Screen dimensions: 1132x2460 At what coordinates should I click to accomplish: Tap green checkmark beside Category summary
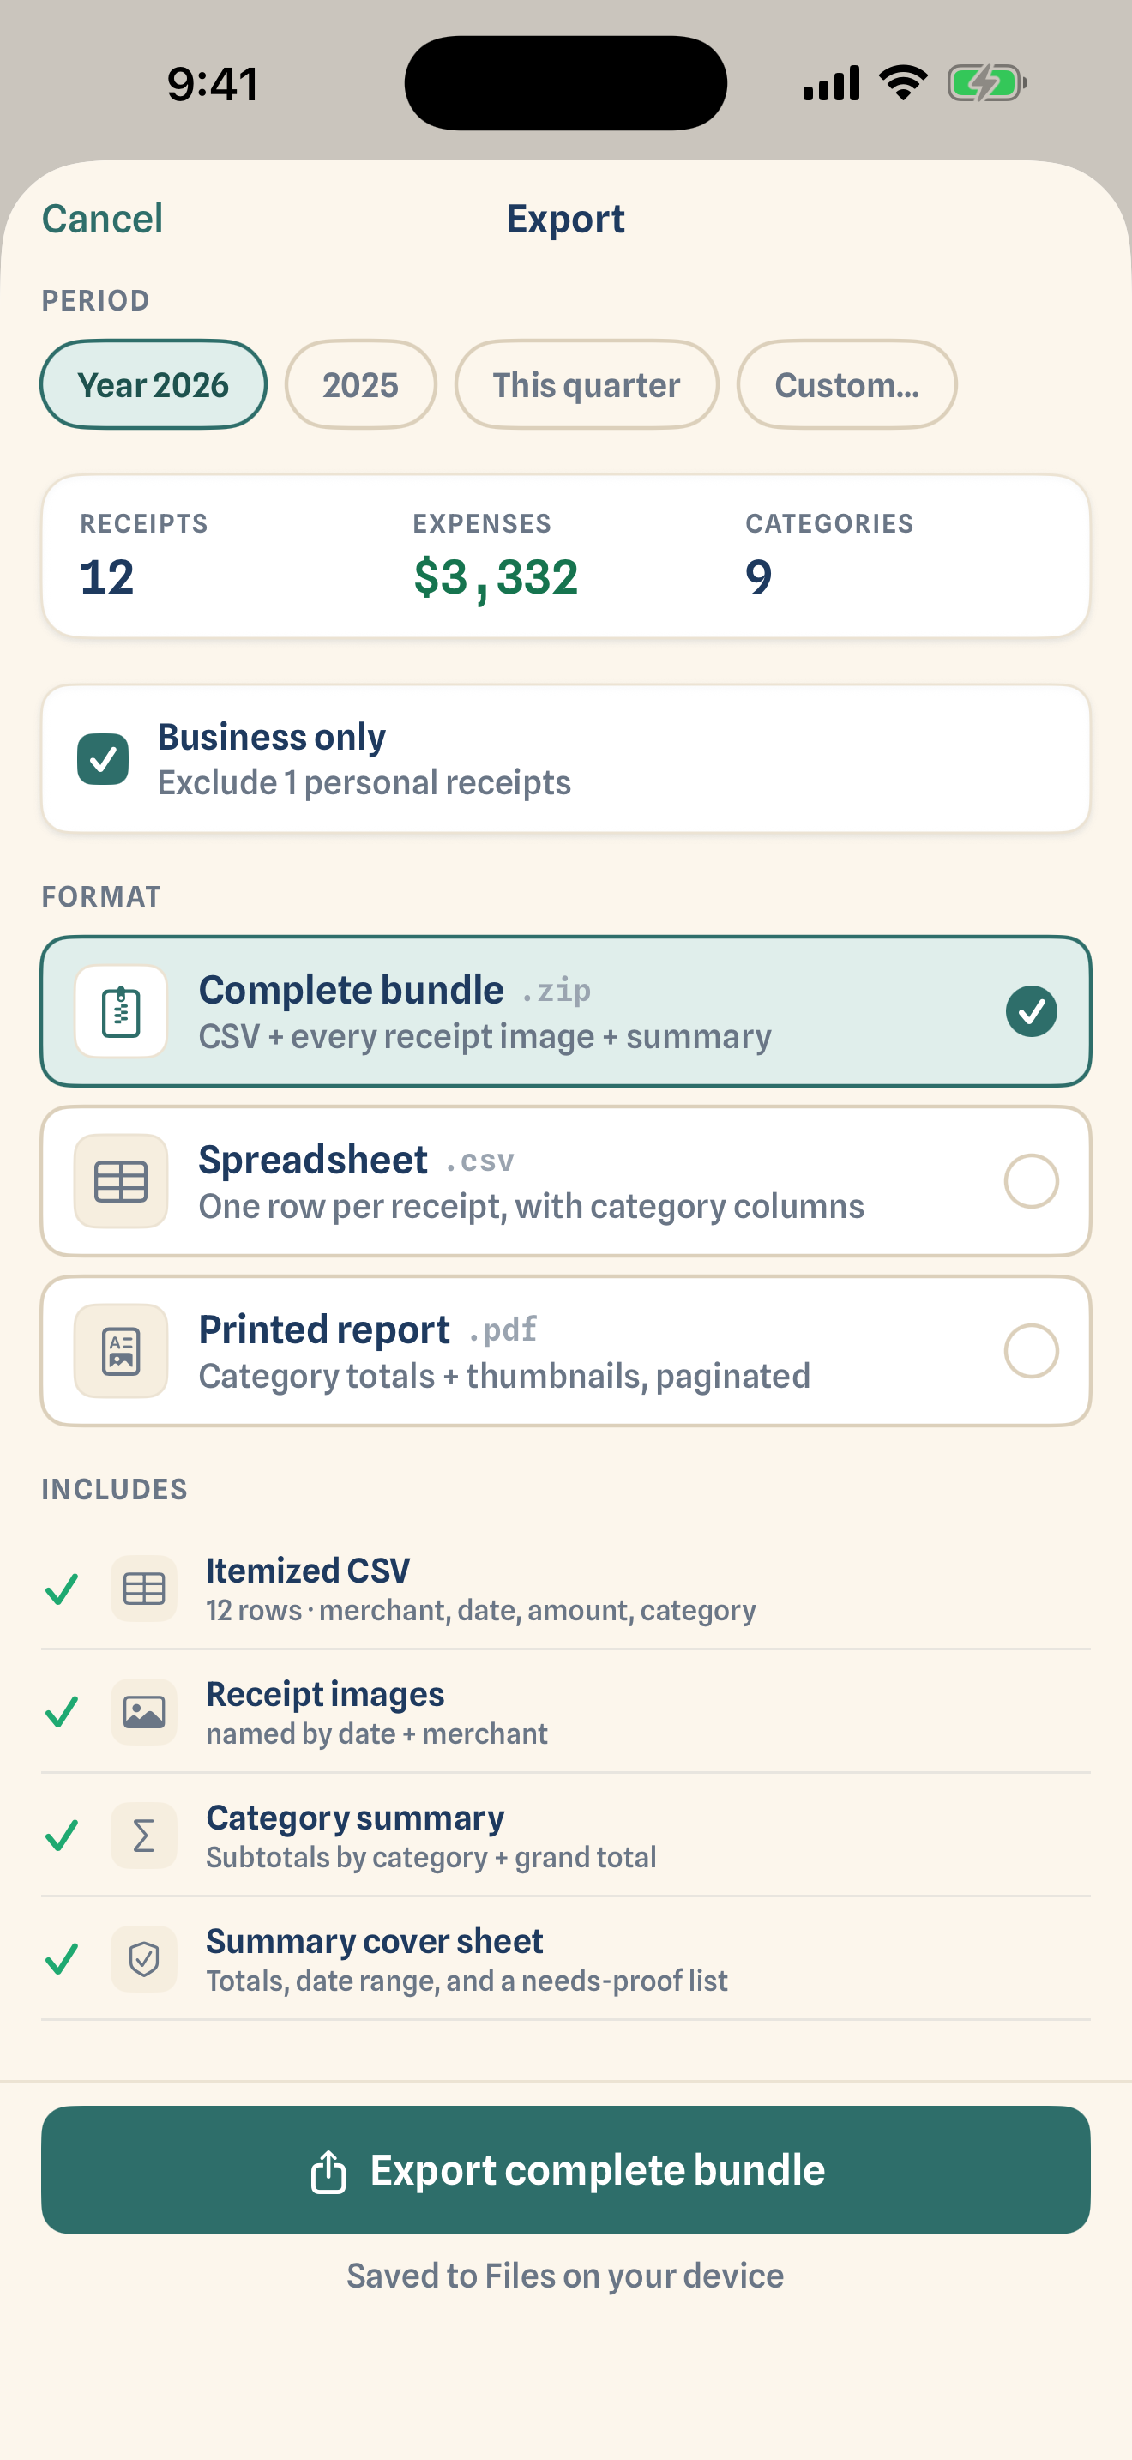(62, 1836)
